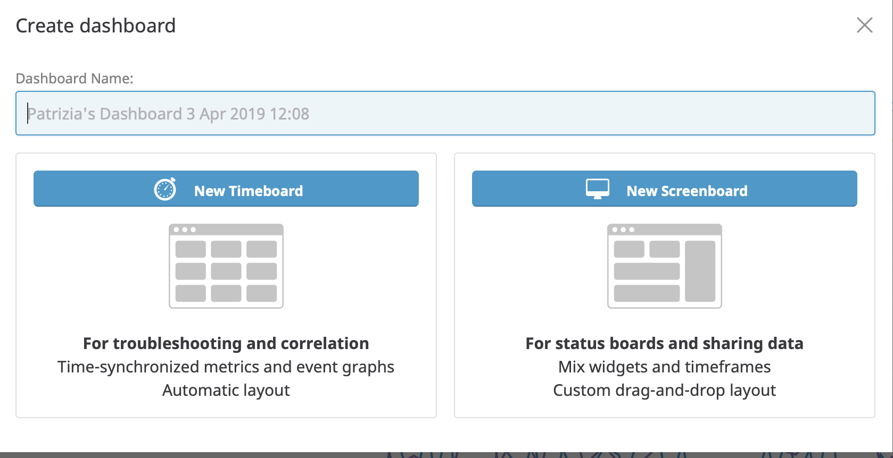Click the "Mix widgets and timeframes" text

click(x=665, y=367)
